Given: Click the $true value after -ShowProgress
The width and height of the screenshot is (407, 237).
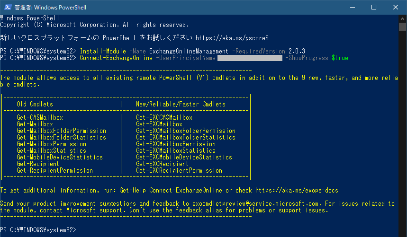Looking at the screenshot, I should [340, 58].
